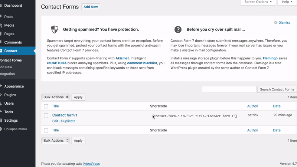Sort by Date column header
This screenshot has height=167, width=297.
(277, 106)
